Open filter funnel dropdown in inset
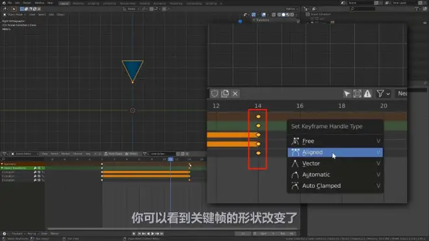The image size is (429, 241). (383, 94)
